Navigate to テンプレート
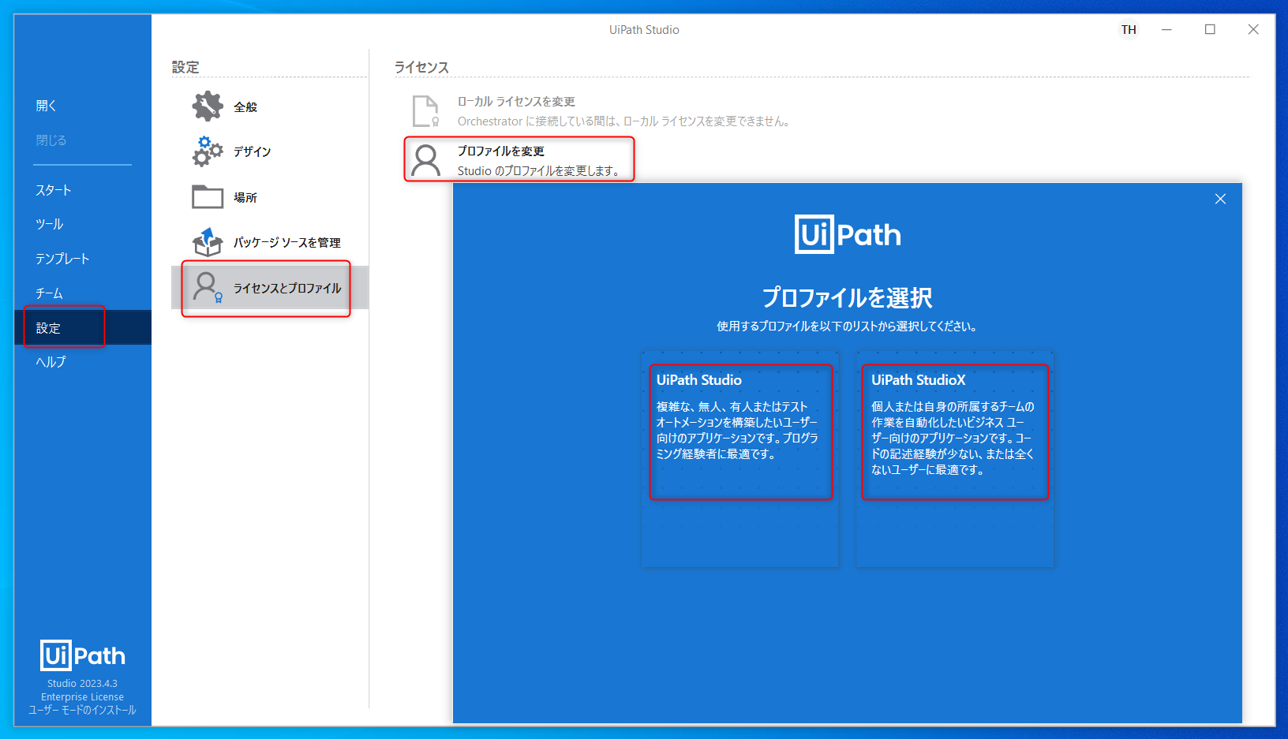Image resolution: width=1288 pixels, height=739 pixels. 62,258
